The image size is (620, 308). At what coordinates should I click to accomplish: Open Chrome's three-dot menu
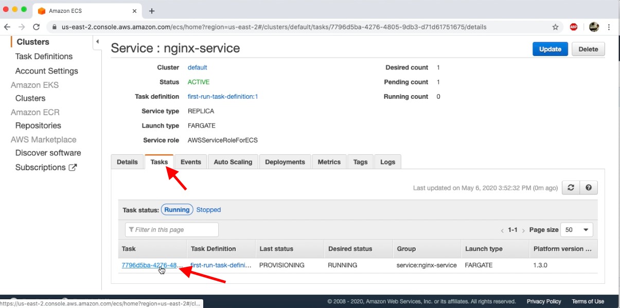609,27
